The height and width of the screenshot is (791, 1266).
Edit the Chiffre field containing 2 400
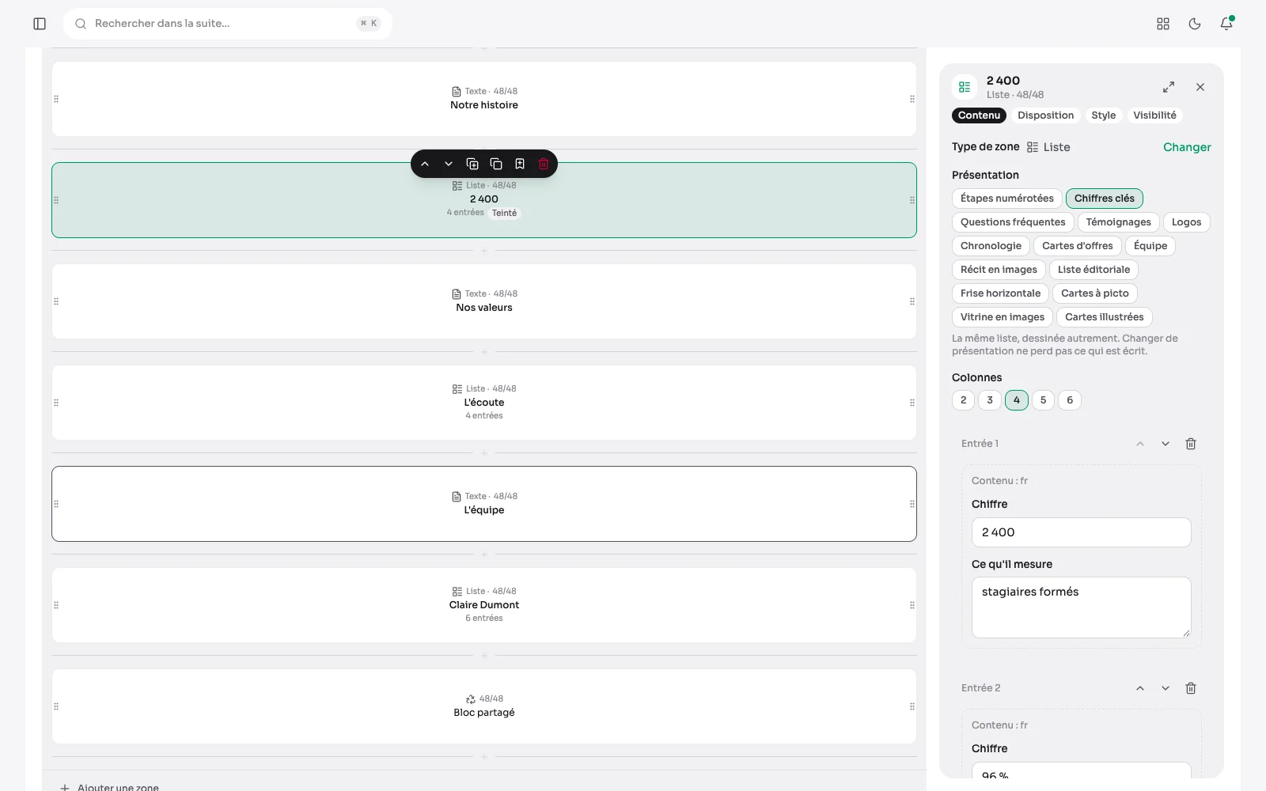point(1081,532)
